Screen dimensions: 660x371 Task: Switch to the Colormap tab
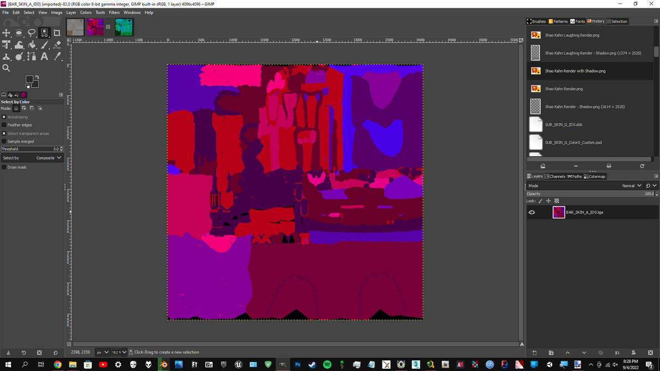click(x=595, y=177)
